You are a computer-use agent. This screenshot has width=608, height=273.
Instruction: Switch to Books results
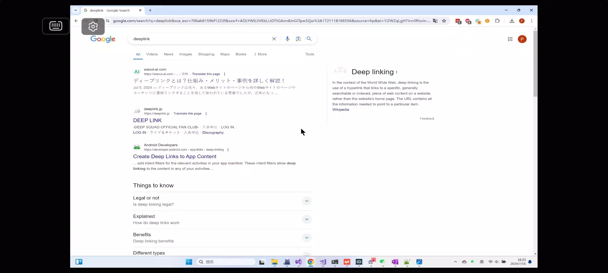point(241,54)
